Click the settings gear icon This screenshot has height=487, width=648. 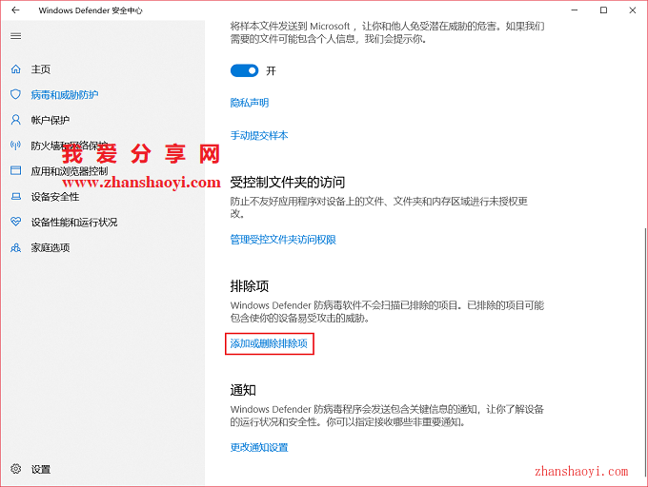(15, 469)
